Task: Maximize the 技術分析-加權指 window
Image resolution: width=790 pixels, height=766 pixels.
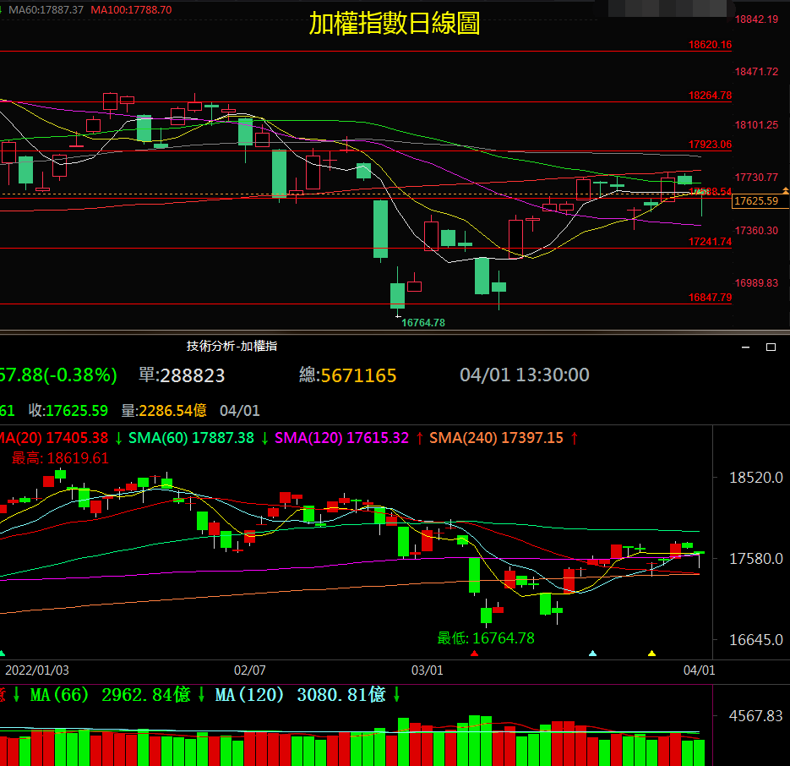Action: pos(771,347)
